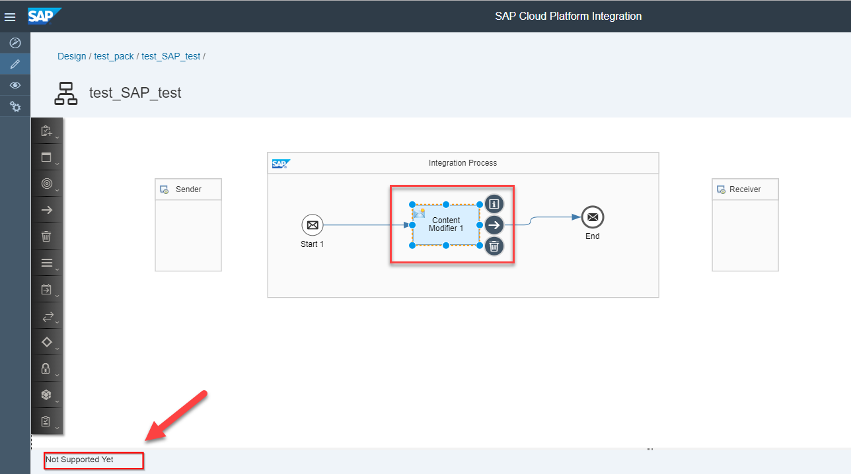Click the connector arrow icon beside Content Modifier 1

click(494, 225)
